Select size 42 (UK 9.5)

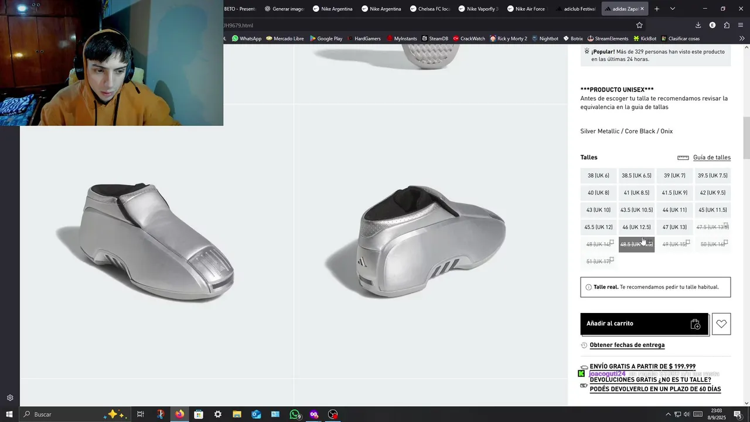pyautogui.click(x=712, y=193)
